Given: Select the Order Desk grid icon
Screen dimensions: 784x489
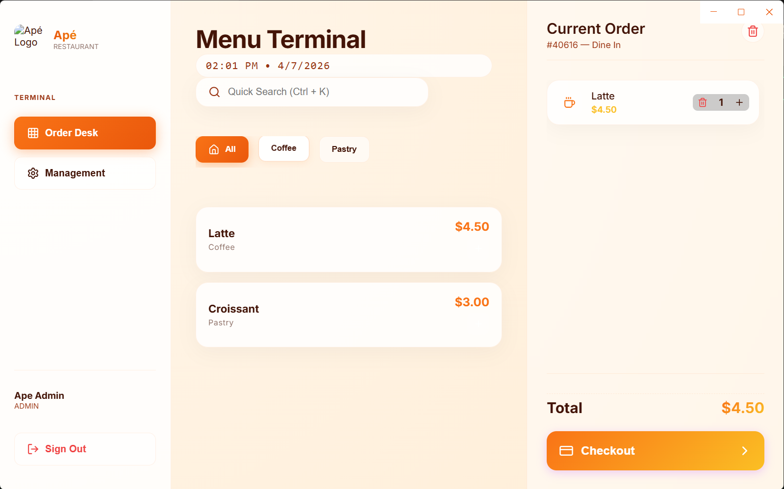Looking at the screenshot, I should 33,133.
